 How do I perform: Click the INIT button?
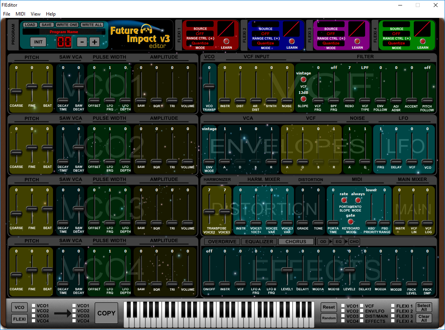[x=38, y=42]
